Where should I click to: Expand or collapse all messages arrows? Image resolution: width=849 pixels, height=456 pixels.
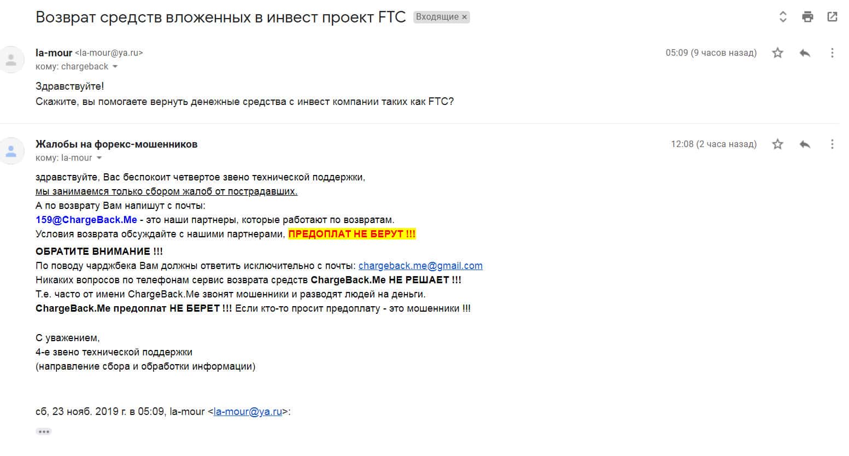coord(783,17)
